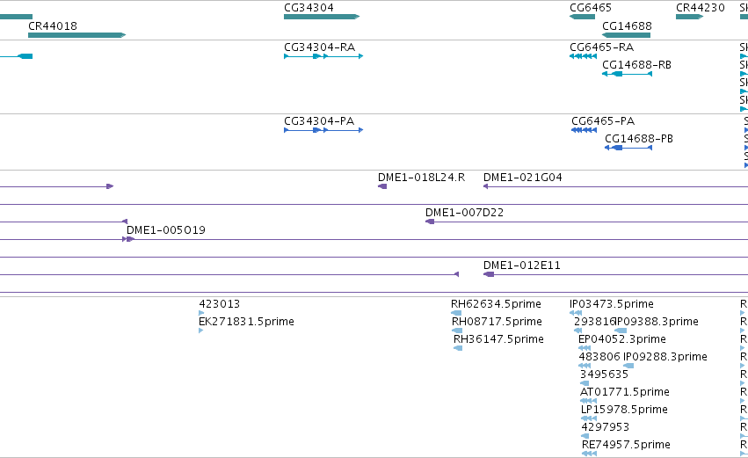The width and height of the screenshot is (748, 458).
Task: Select the CG14688-RB transcript label
Action: (636, 65)
